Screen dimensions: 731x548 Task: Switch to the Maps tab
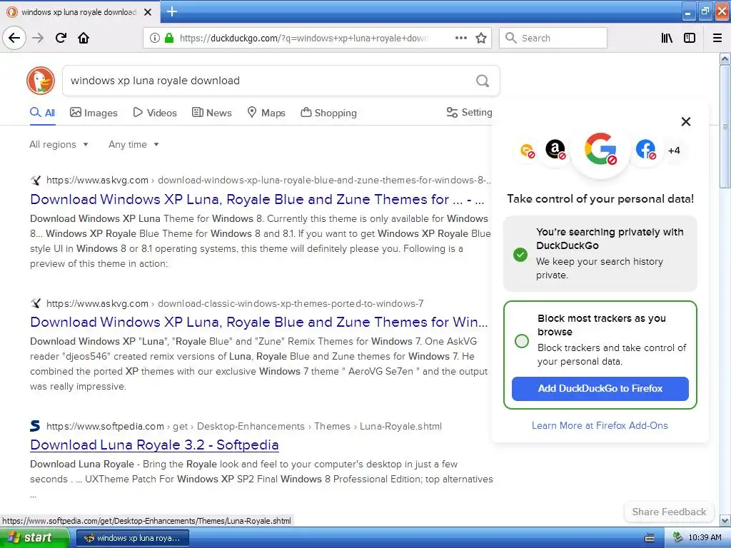(266, 112)
